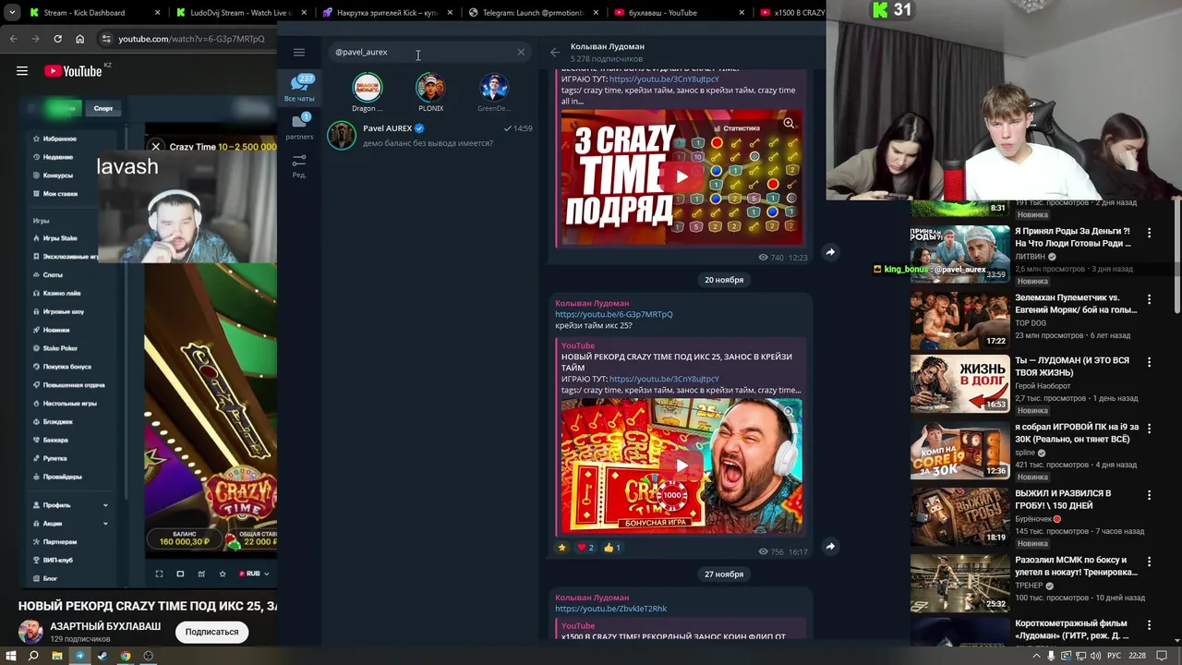Open 'ИГРАЮ ТУТ' youtu.be/3CnY8ujtpcY link in x25 post

coord(664,379)
